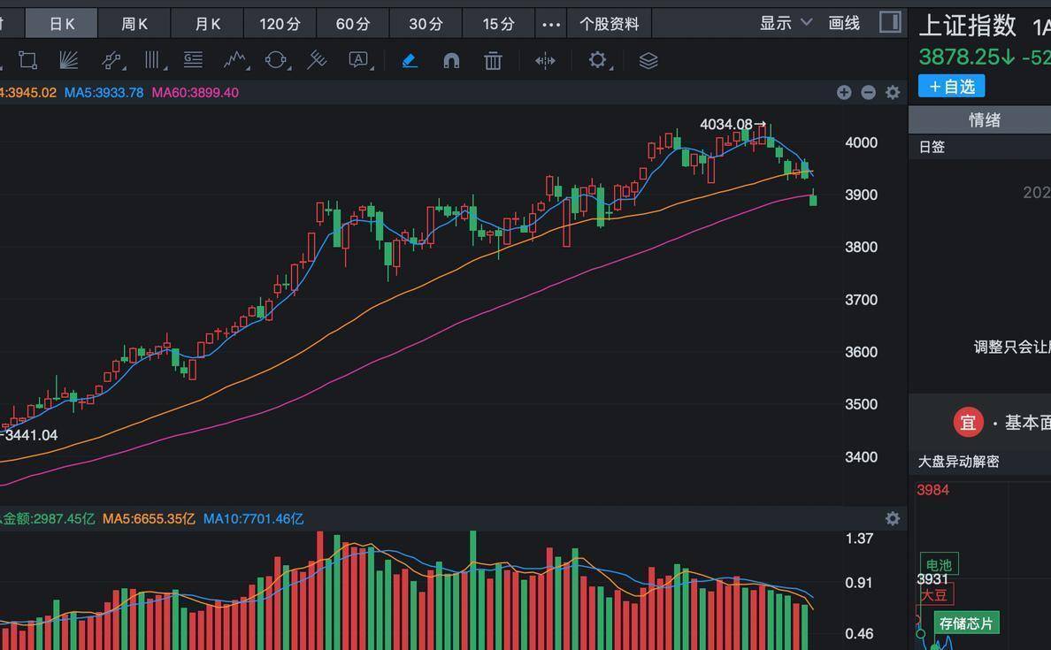The height and width of the screenshot is (650, 1051).
Task: Switch to the 60分 timeframe tab
Action: coord(352,24)
